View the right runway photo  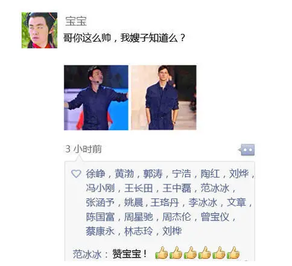163,97
